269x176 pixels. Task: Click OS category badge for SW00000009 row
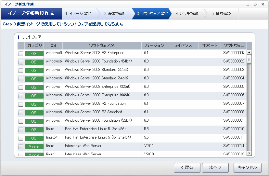(x=34, y=54)
